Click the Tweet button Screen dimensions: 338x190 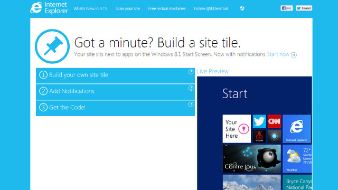304,8
